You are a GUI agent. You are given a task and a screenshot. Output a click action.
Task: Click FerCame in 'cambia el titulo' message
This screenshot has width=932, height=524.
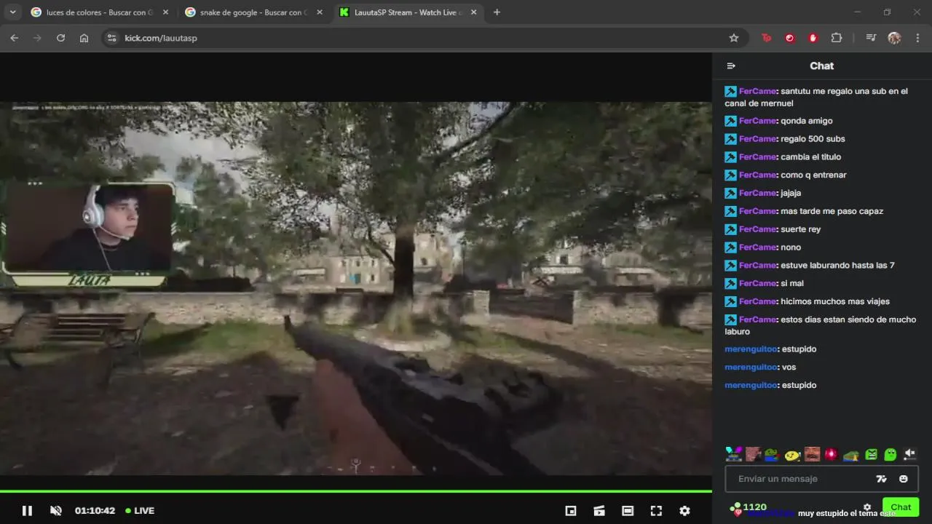coord(757,157)
